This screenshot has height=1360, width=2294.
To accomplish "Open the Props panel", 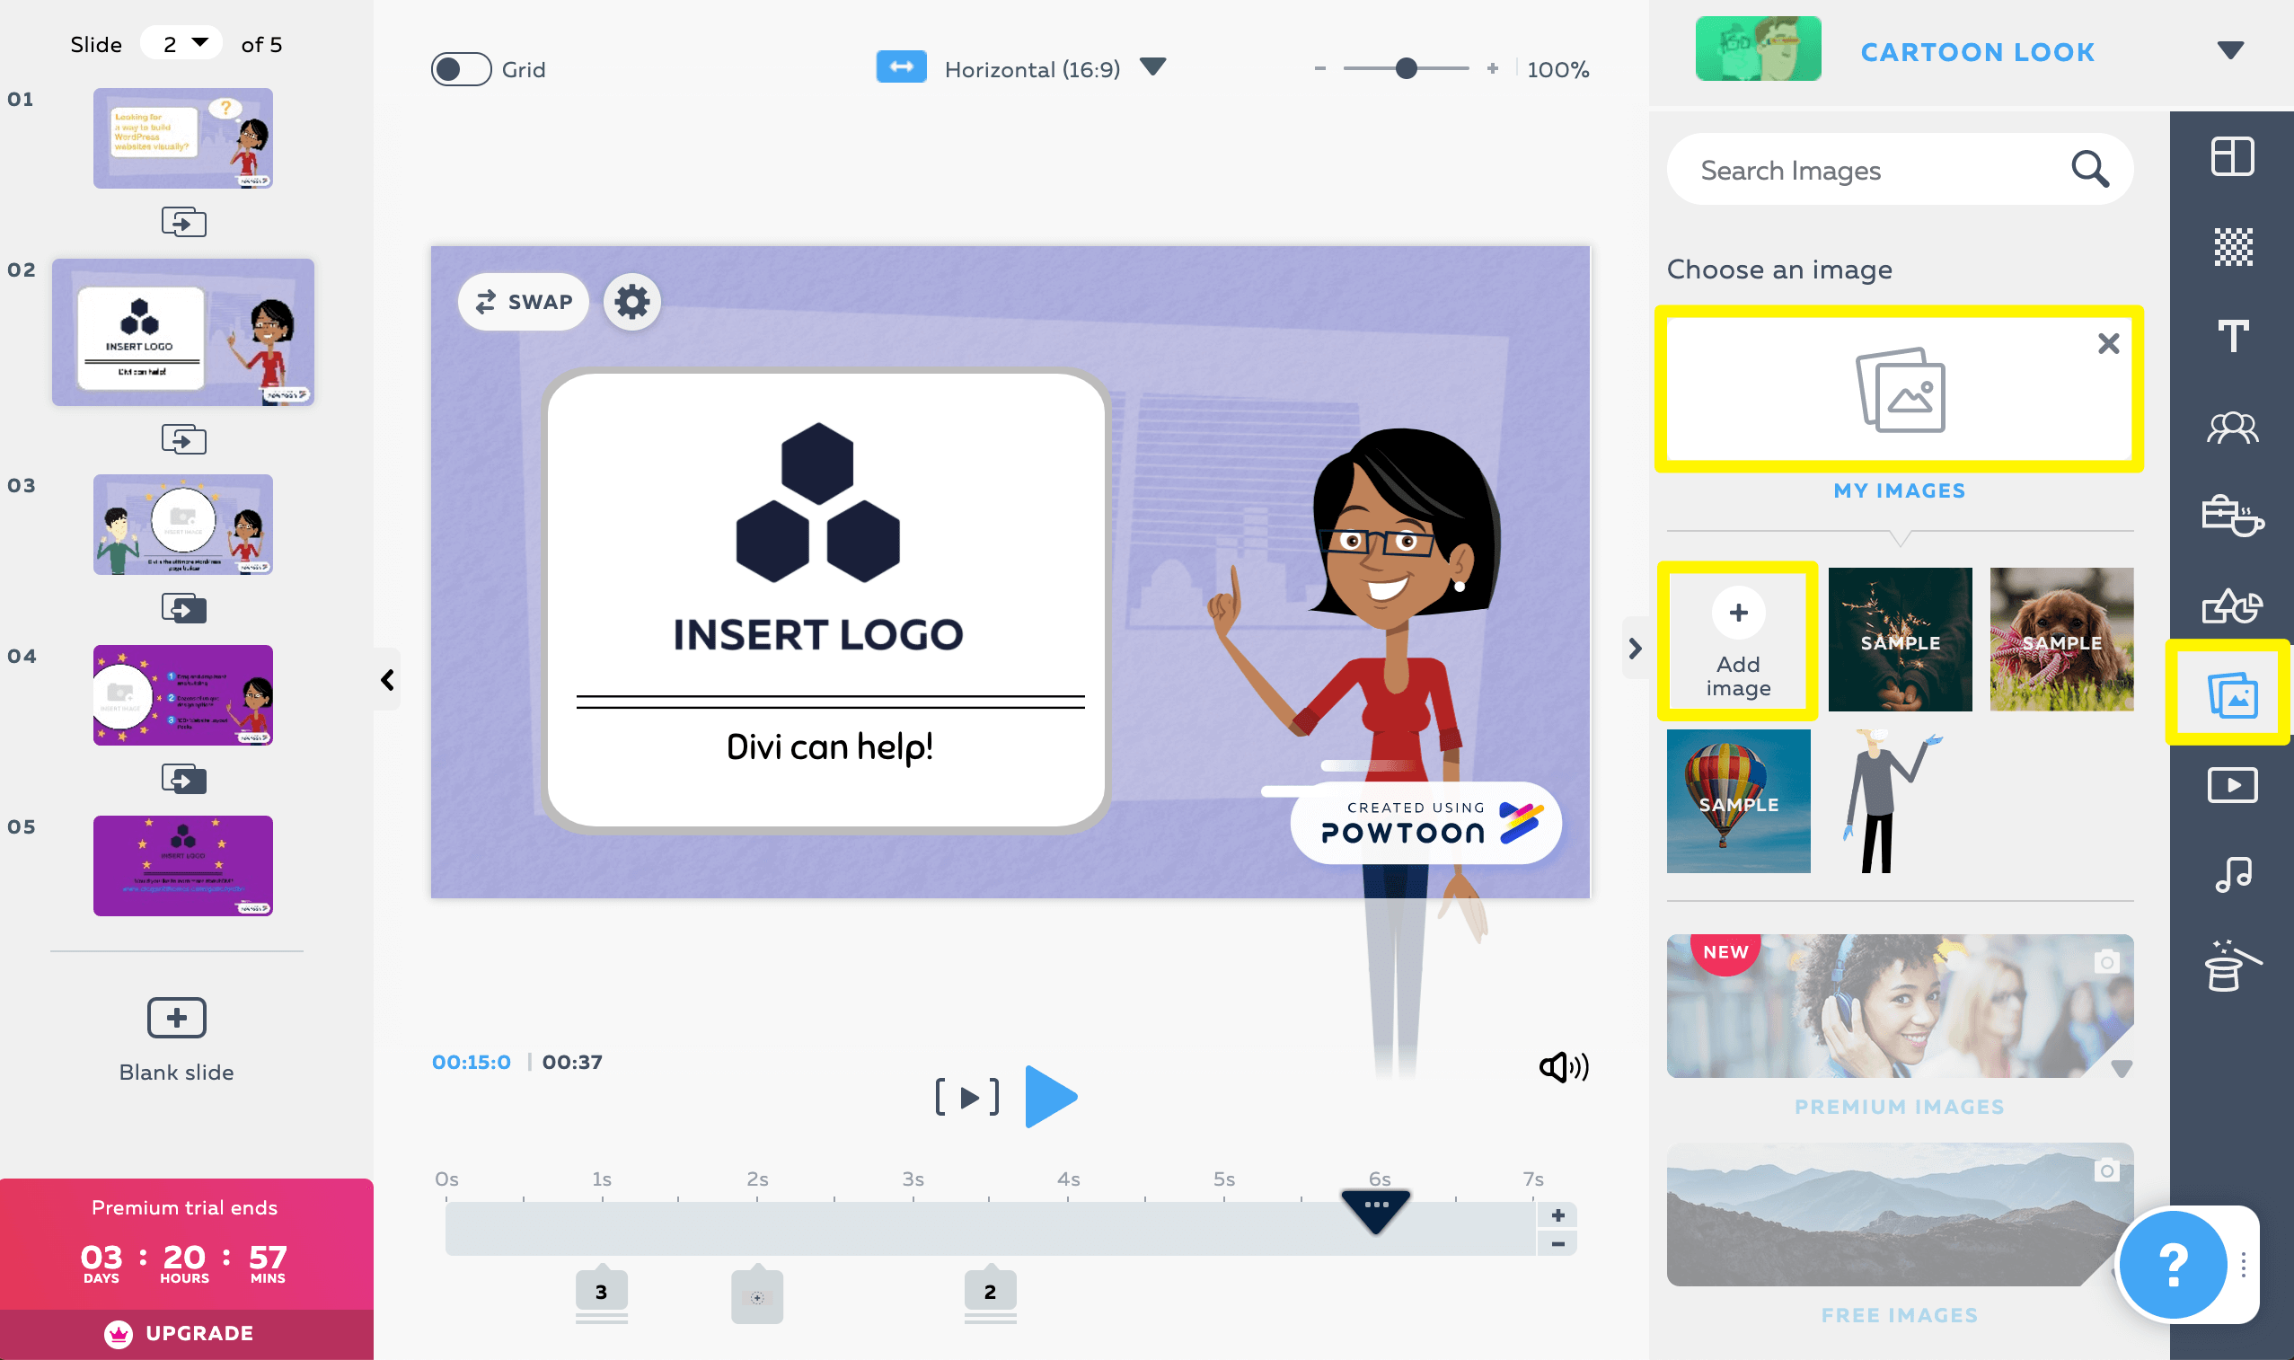I will (x=2233, y=516).
